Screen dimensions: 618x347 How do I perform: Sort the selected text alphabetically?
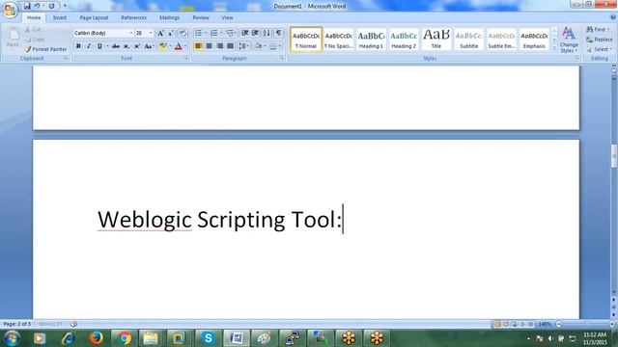coord(267,33)
